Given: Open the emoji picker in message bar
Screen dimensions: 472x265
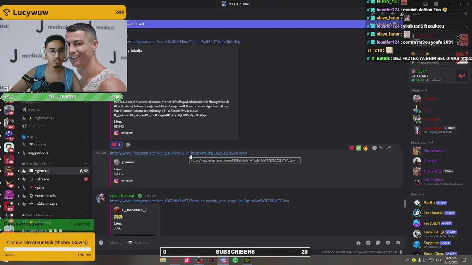Looking at the screenshot, I should click(388, 243).
